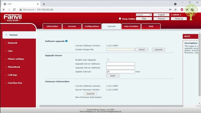This screenshot has height=113, width=201.
Task: Click the address bar URL 192.168.250.246
Action: click(x=45, y=10)
